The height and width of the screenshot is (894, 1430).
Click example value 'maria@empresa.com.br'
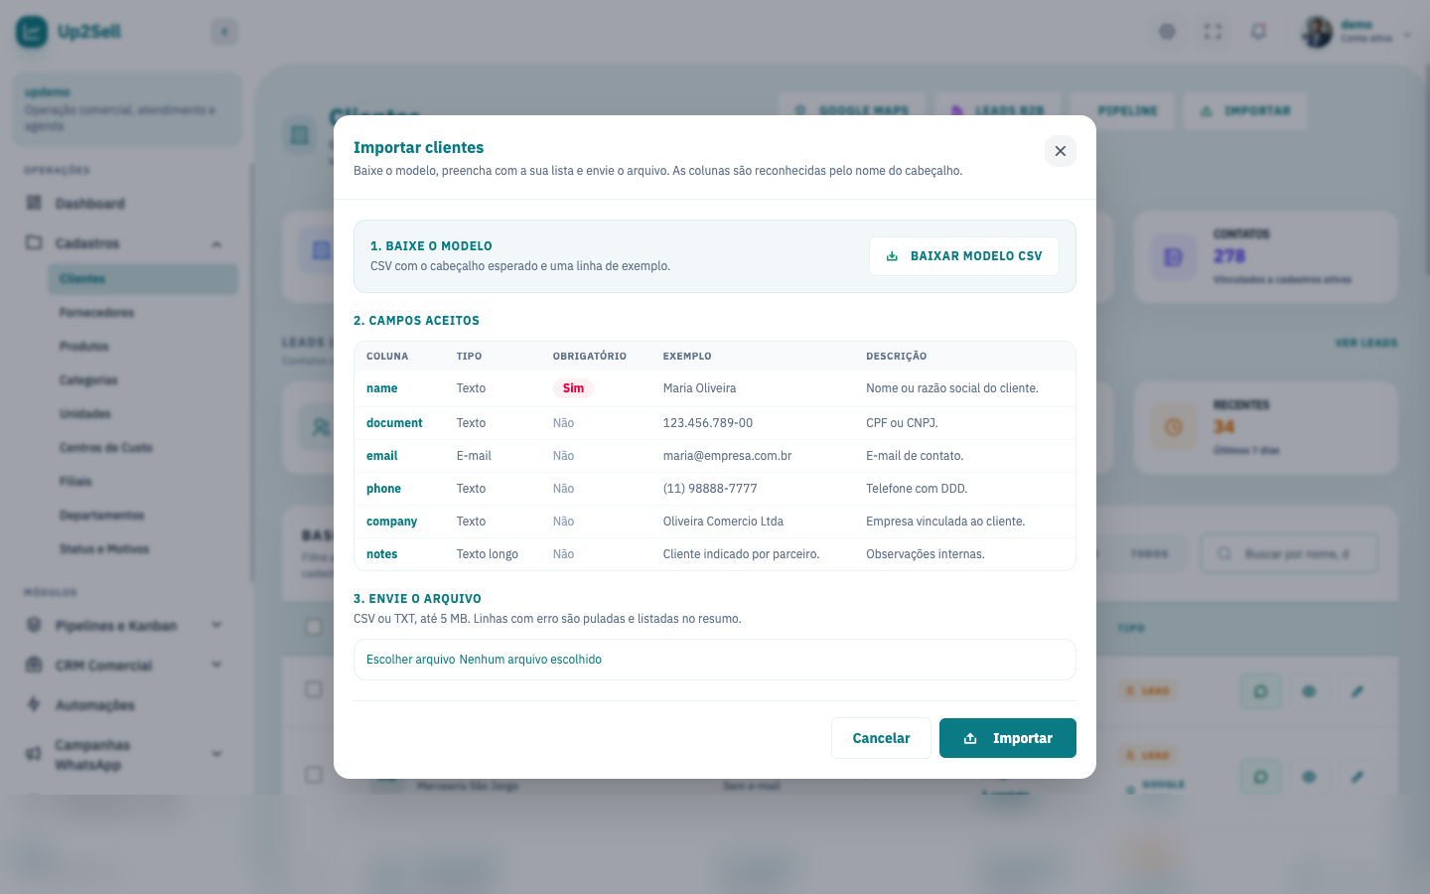[x=727, y=456]
